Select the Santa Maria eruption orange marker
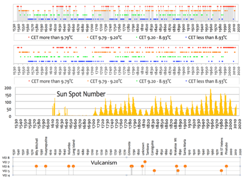Image resolution: width=243 pixels, height=182 pixels. point(185,166)
